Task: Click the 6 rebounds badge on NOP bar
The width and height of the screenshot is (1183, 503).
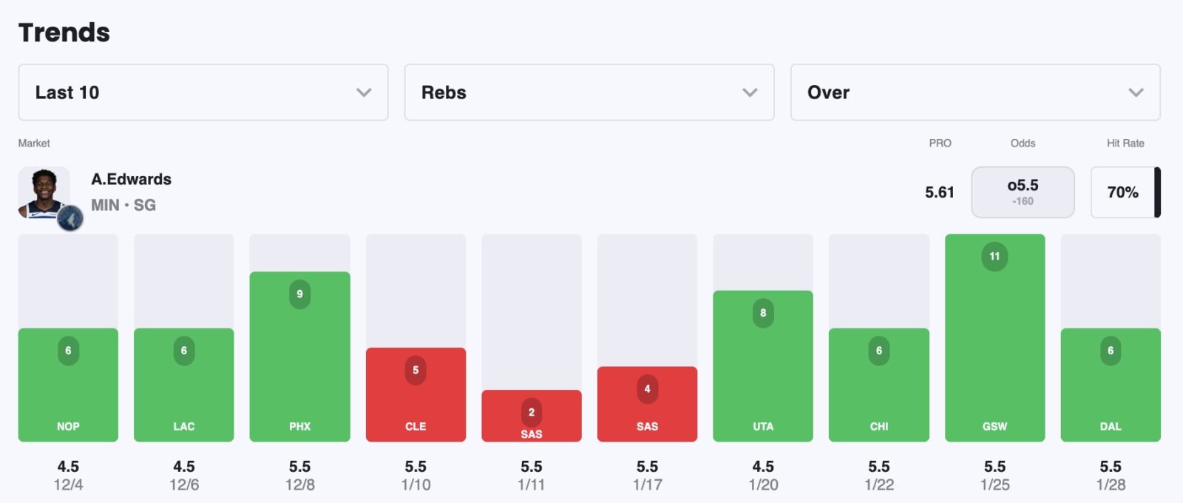Action: point(68,351)
